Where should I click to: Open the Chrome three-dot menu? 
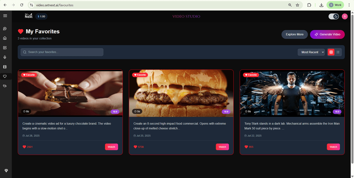click(349, 5)
